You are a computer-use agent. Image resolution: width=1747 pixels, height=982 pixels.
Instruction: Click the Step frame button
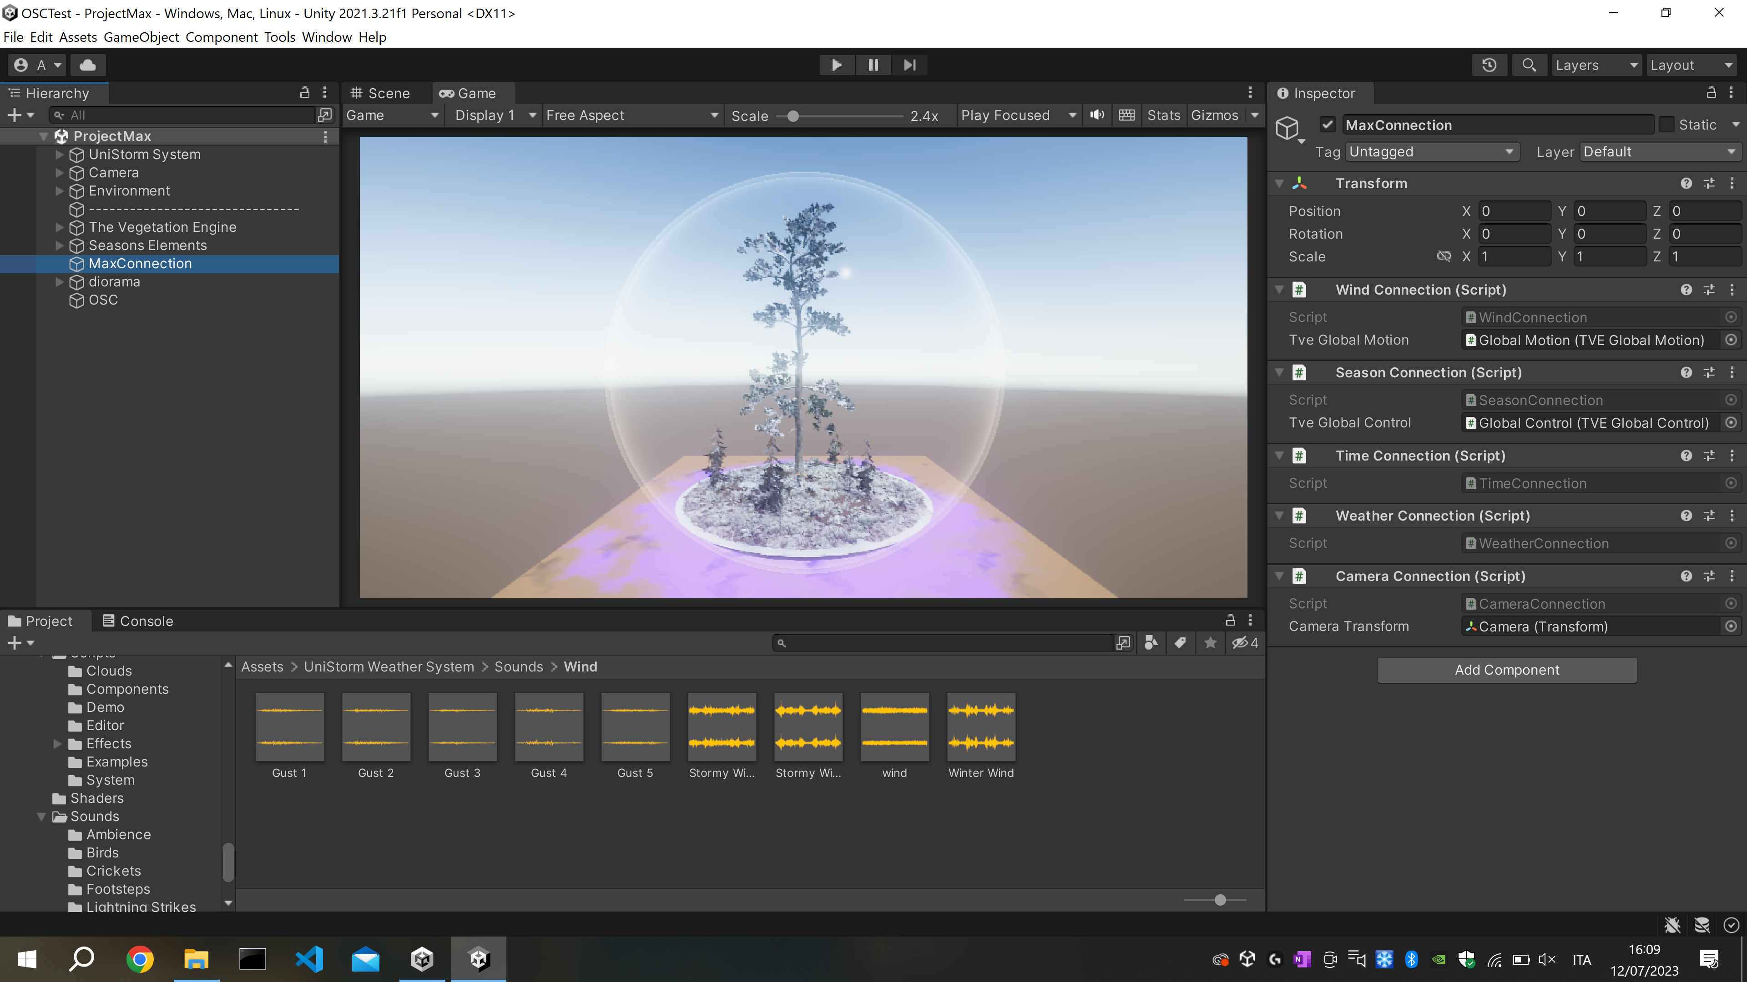[x=909, y=65]
